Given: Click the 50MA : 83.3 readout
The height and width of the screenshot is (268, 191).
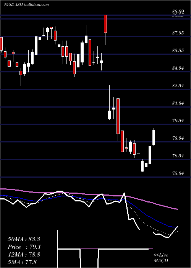Looking at the screenshot, I should coord(24,239).
